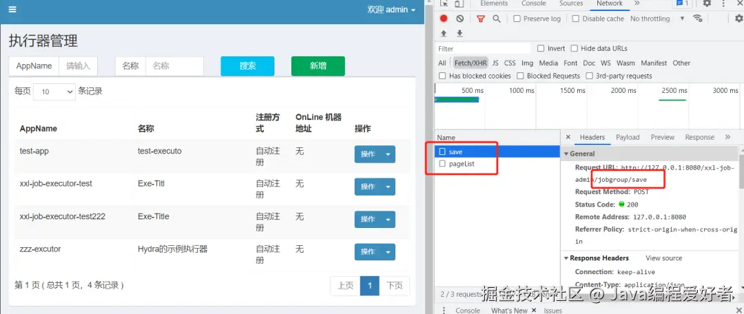Screen dimensions: 744x314
Task: Click the 操作 button for zzz-excutor
Action: tap(368, 252)
